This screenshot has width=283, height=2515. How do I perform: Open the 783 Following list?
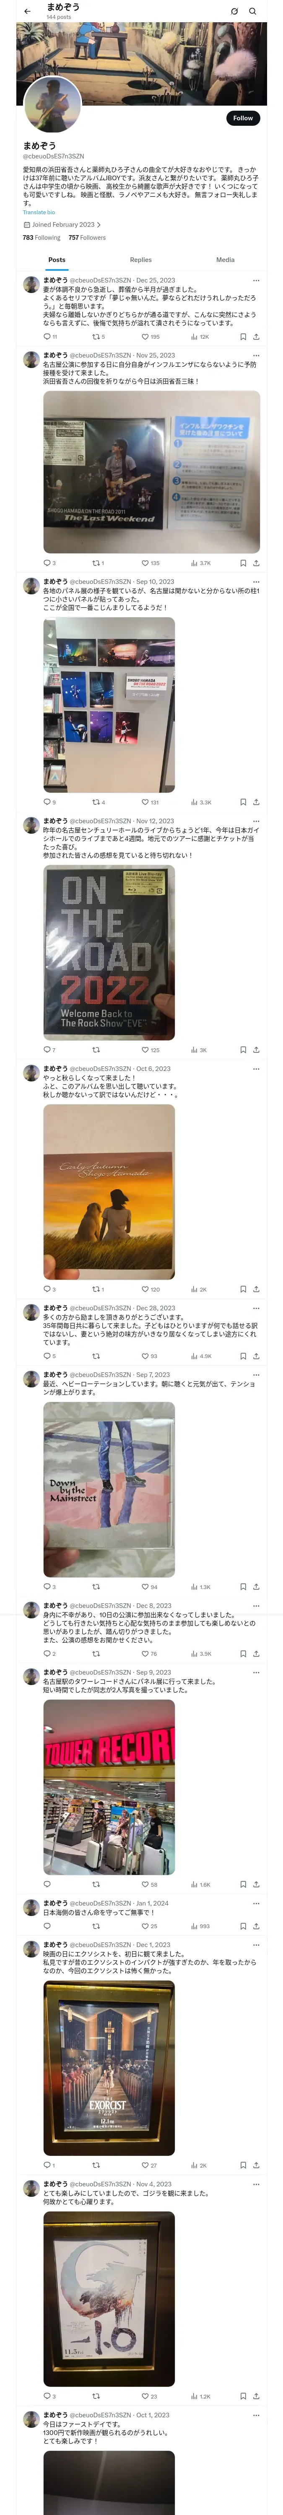click(41, 237)
